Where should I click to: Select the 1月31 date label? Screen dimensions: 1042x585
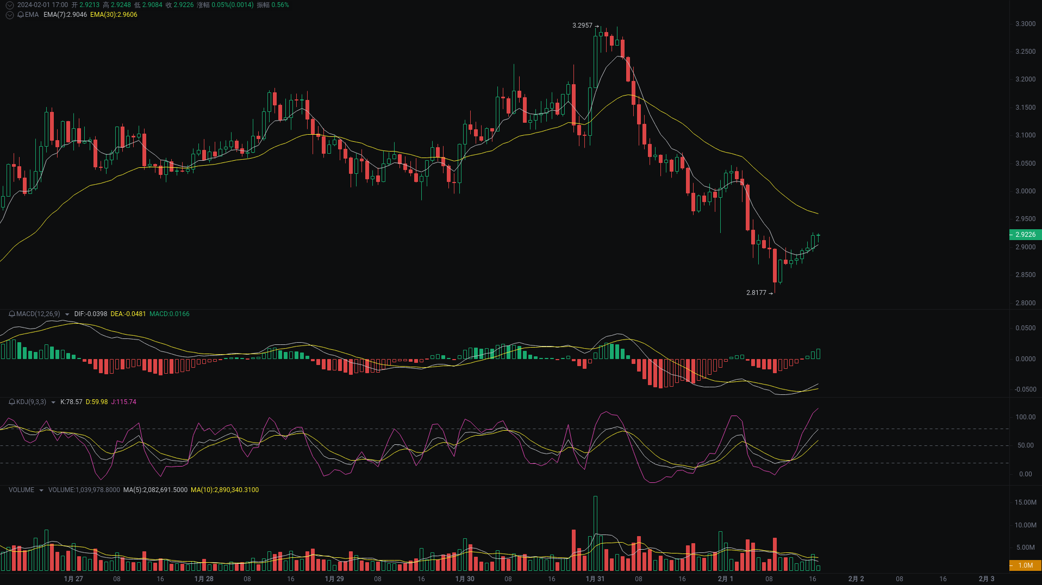[595, 578]
